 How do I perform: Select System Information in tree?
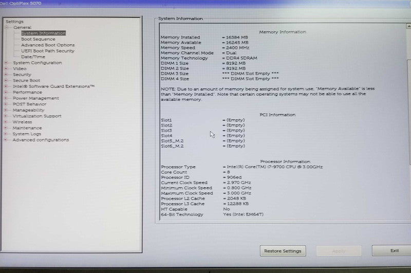pos(44,33)
